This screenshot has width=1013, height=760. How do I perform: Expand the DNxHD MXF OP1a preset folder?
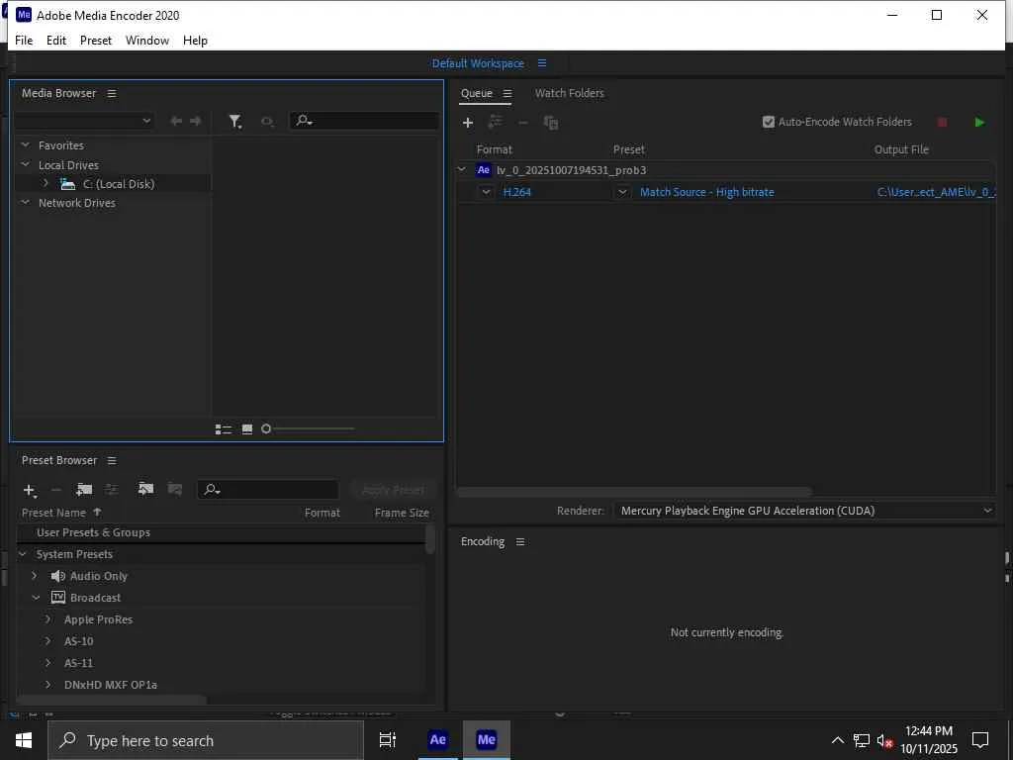coord(47,685)
